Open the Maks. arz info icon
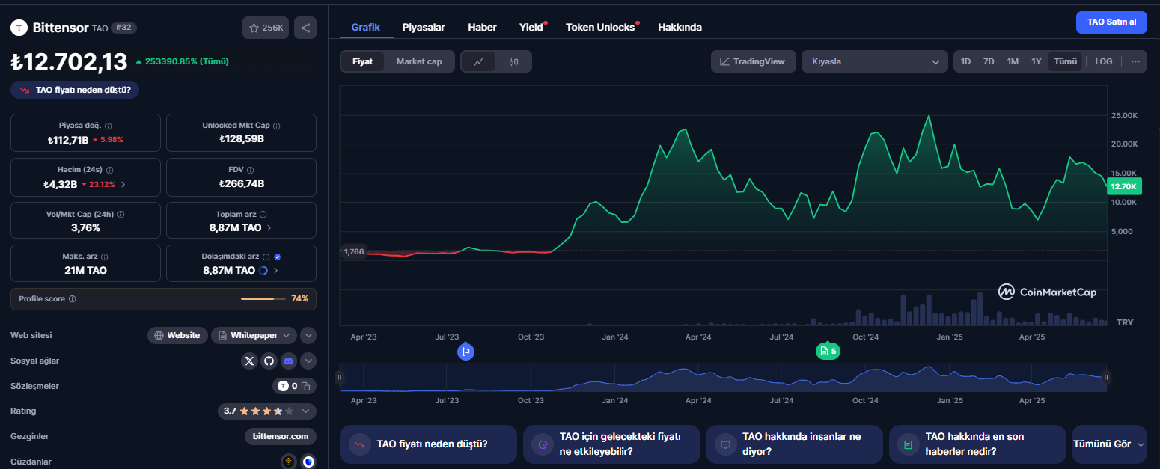This screenshot has height=469, width=1160. coord(104,257)
